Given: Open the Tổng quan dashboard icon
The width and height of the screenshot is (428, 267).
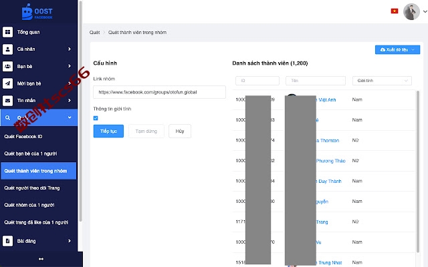Looking at the screenshot, I should [7, 32].
